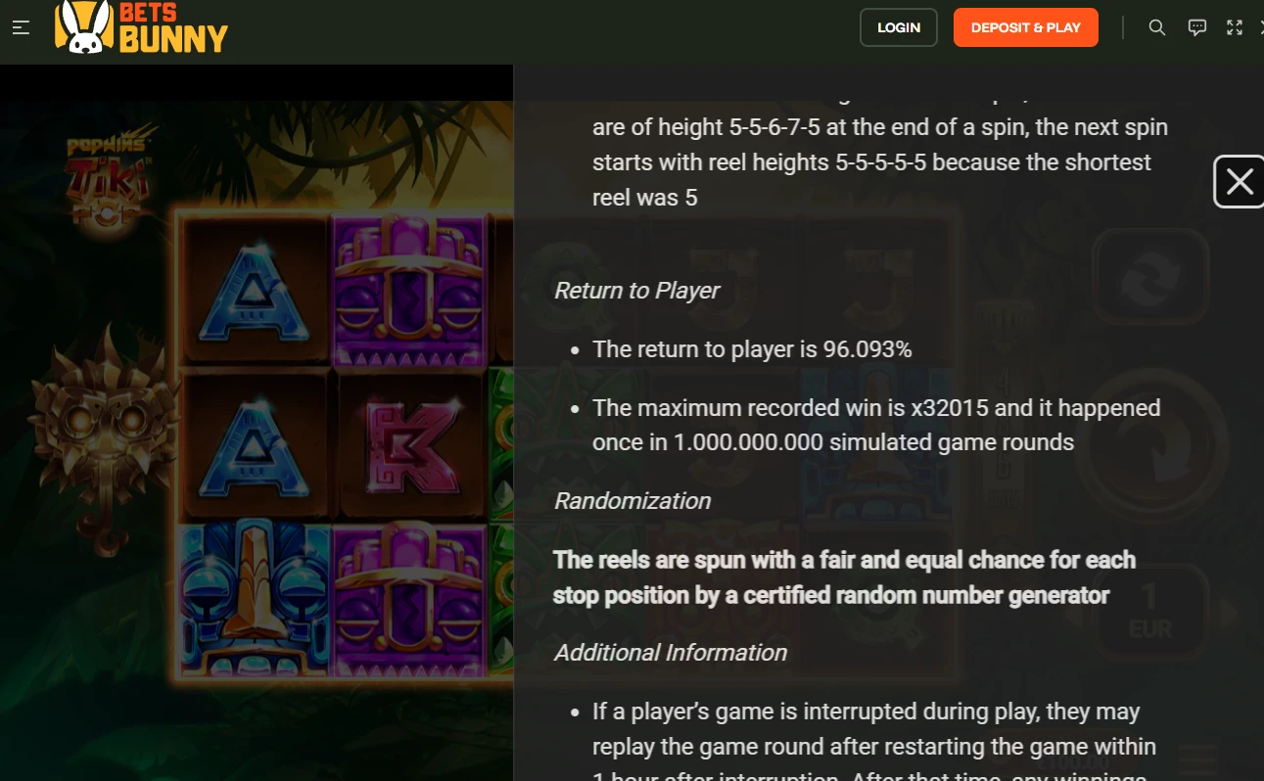Click the PopWins Tiki Pop logo
Screen dimensions: 1264x781
(x=108, y=177)
